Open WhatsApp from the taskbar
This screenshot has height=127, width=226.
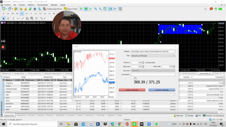click(x=156, y=124)
